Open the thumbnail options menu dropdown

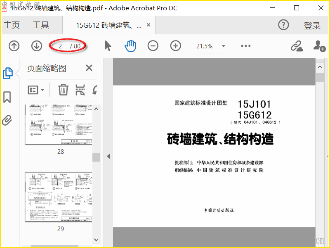point(36,90)
